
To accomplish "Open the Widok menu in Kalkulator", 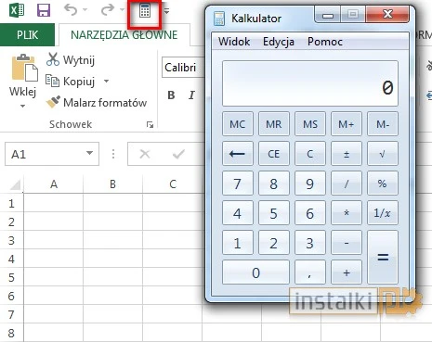I will point(234,42).
